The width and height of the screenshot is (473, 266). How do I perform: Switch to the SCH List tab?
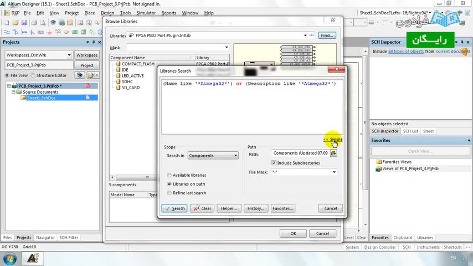pyautogui.click(x=410, y=131)
